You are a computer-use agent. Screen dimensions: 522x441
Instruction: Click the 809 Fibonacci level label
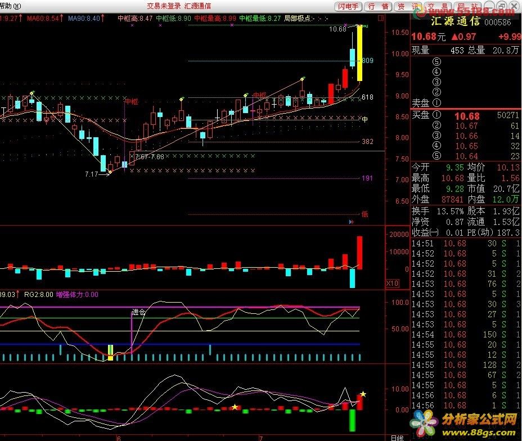point(367,61)
